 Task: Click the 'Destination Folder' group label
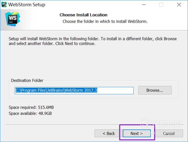point(27,81)
